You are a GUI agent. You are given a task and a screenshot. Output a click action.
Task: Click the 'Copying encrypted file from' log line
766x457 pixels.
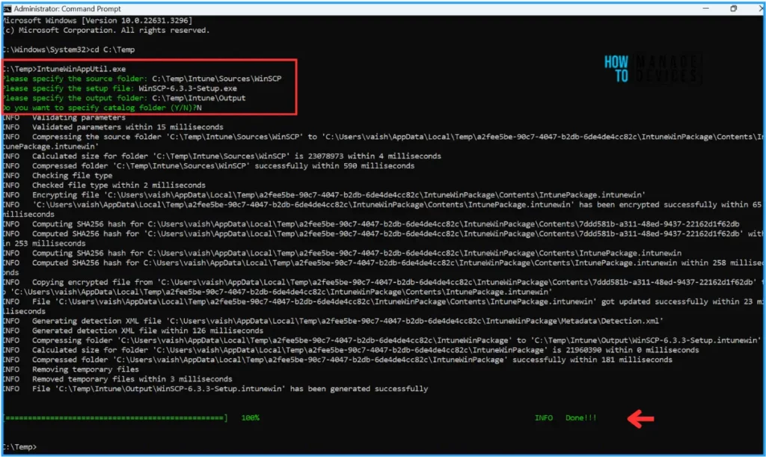tap(383, 287)
